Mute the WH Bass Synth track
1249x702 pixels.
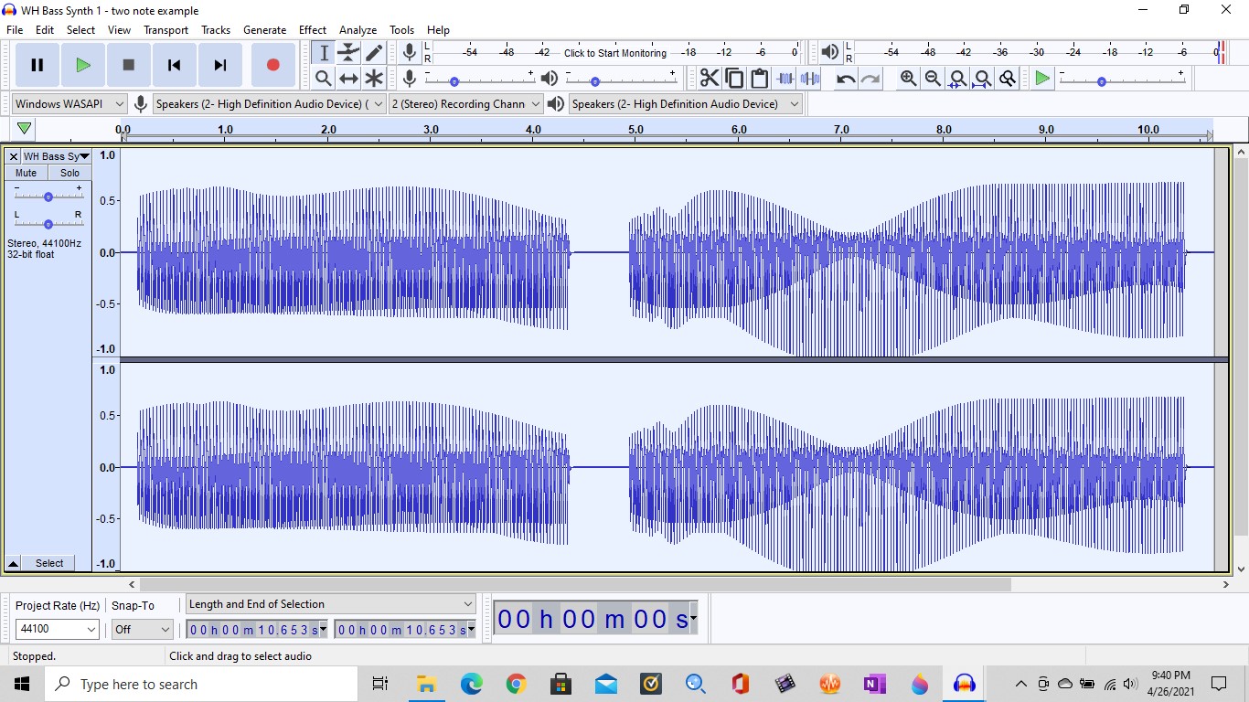27,173
